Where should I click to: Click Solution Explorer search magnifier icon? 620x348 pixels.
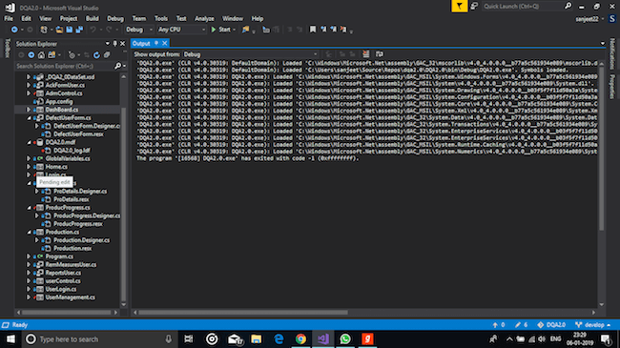tap(118, 66)
